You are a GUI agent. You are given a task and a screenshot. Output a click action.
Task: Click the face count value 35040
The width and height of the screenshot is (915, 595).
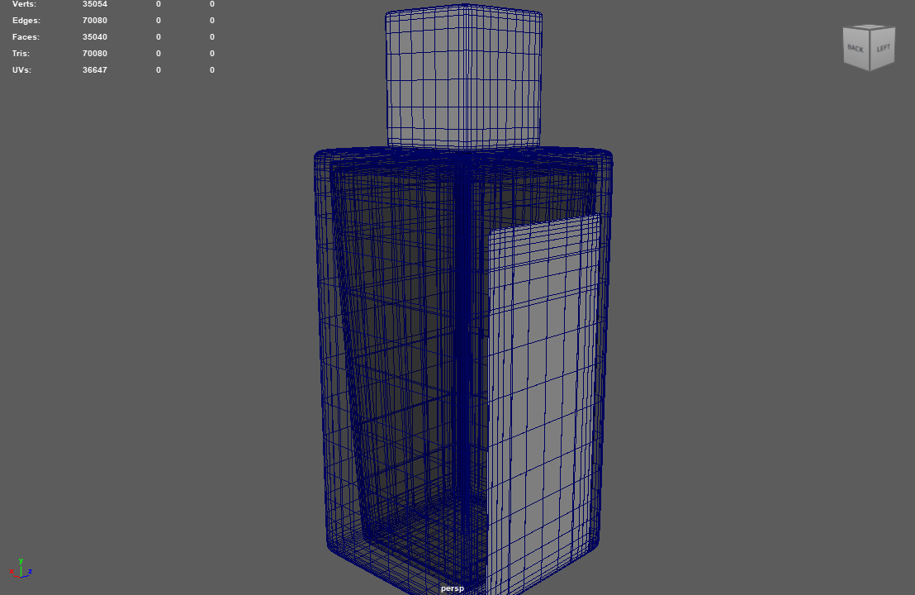coord(94,37)
